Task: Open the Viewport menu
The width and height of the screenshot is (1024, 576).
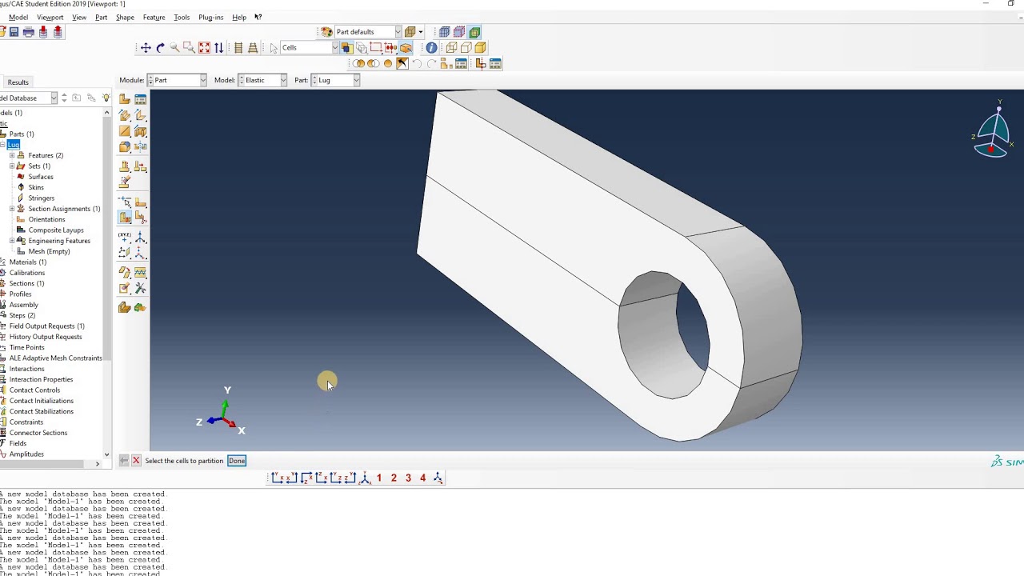Action: (50, 17)
